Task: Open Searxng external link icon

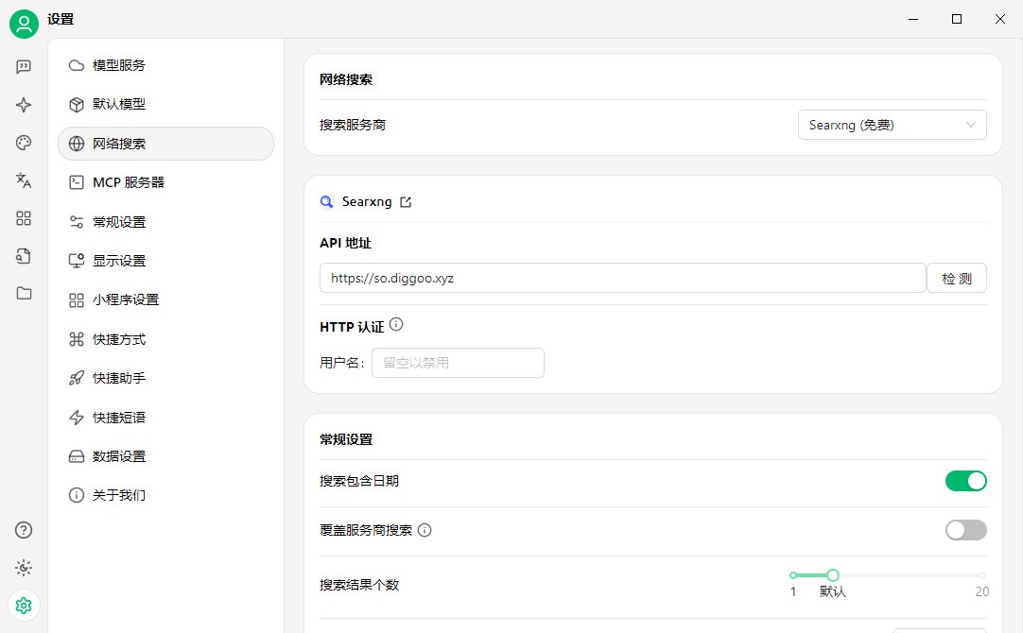Action: (x=406, y=202)
